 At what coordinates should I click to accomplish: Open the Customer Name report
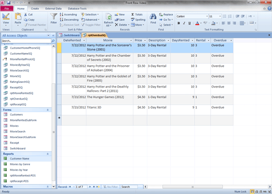pos(19,159)
